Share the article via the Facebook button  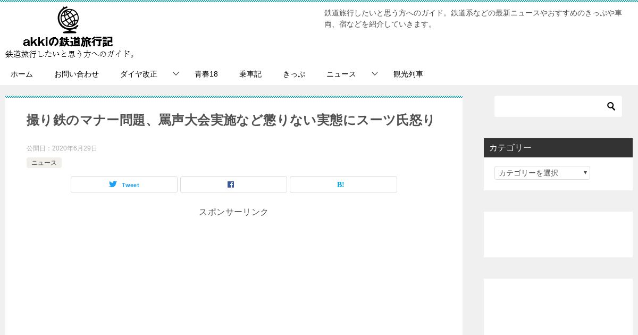point(233,185)
